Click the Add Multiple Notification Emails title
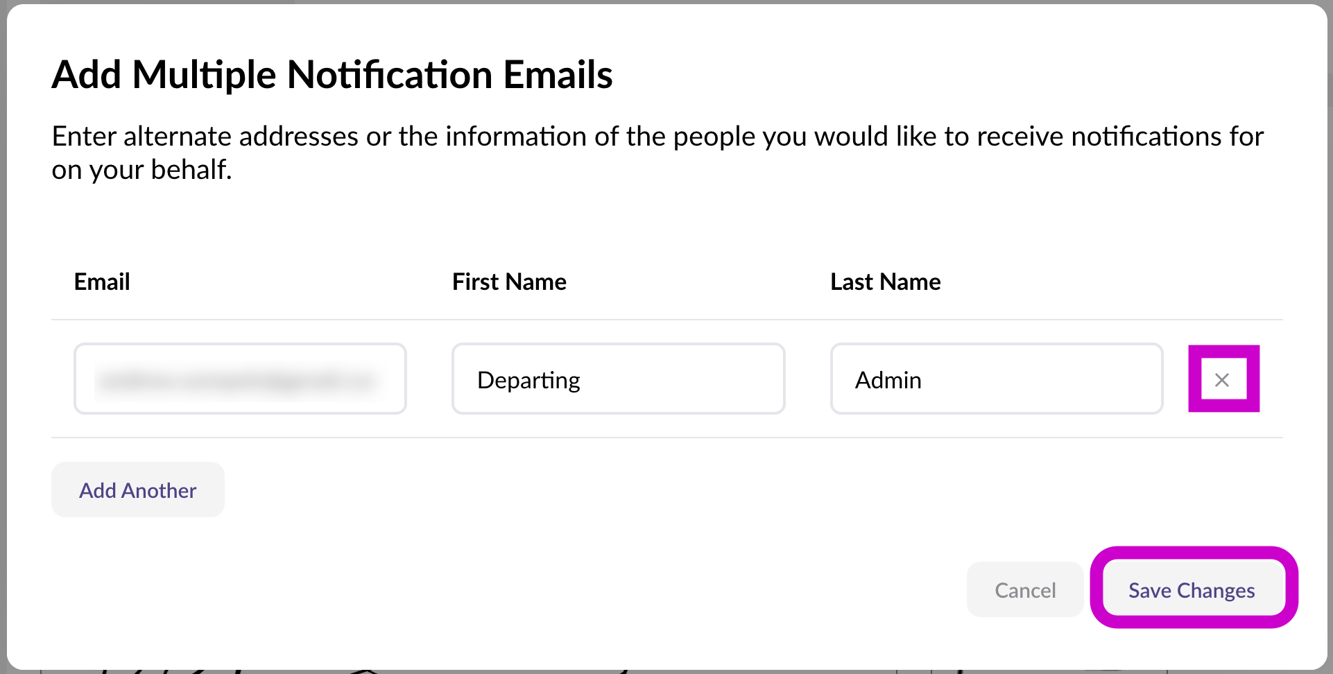 pos(332,75)
